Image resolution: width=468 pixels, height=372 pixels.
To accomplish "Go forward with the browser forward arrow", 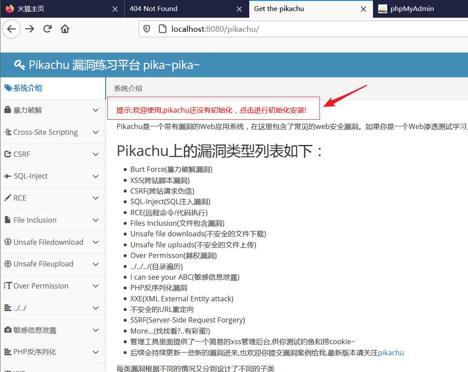I will click(x=30, y=29).
